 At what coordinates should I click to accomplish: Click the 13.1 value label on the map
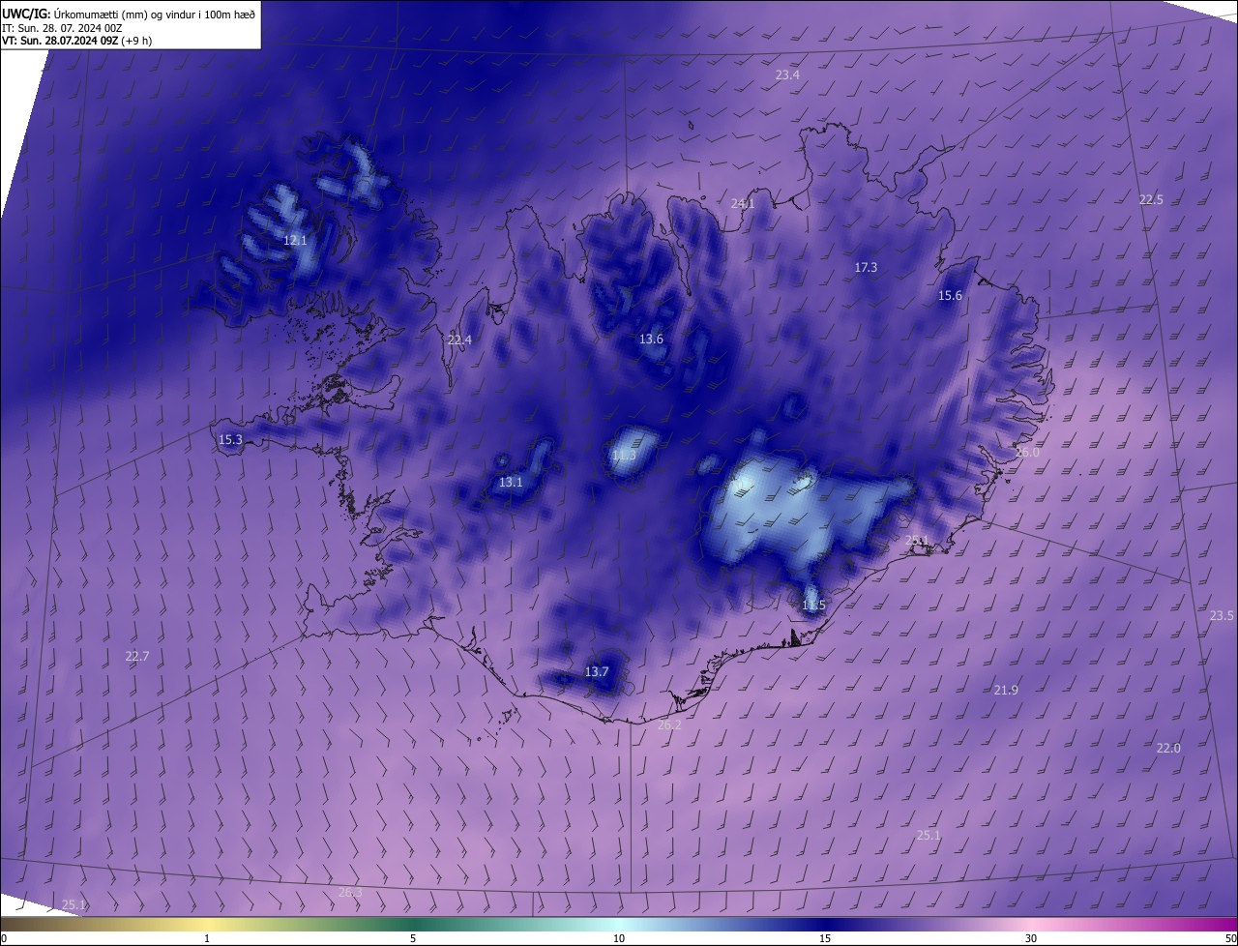(511, 482)
